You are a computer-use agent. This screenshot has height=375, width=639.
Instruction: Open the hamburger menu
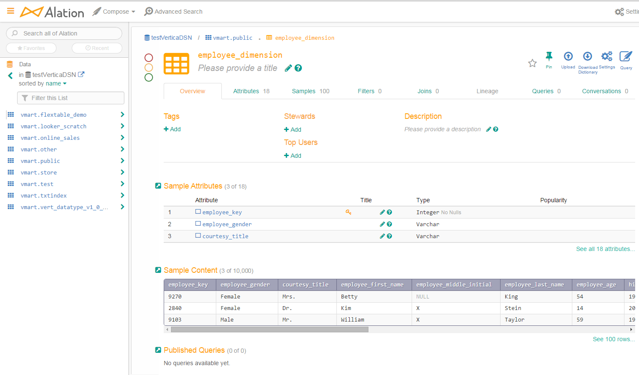(11, 11)
